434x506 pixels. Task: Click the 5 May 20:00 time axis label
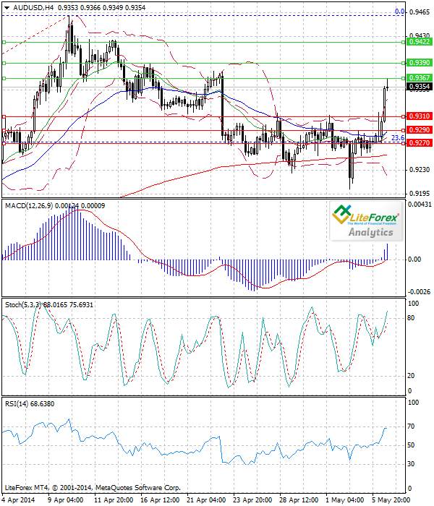387,499
